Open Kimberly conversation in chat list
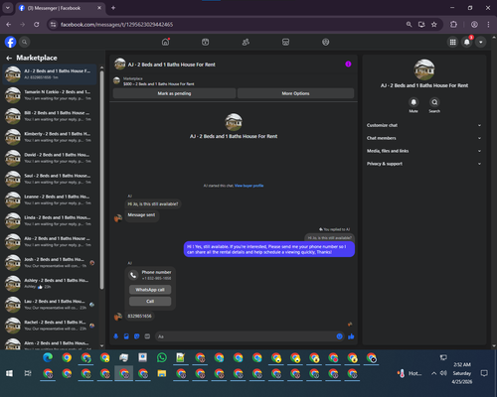 pyautogui.click(x=50, y=137)
